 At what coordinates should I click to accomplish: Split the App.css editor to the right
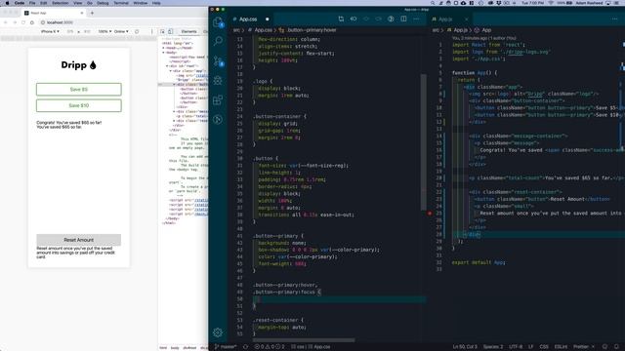tap(403, 19)
